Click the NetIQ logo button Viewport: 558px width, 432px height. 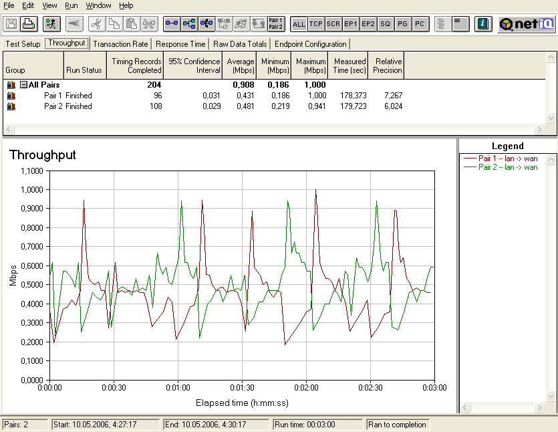pyautogui.click(x=527, y=23)
